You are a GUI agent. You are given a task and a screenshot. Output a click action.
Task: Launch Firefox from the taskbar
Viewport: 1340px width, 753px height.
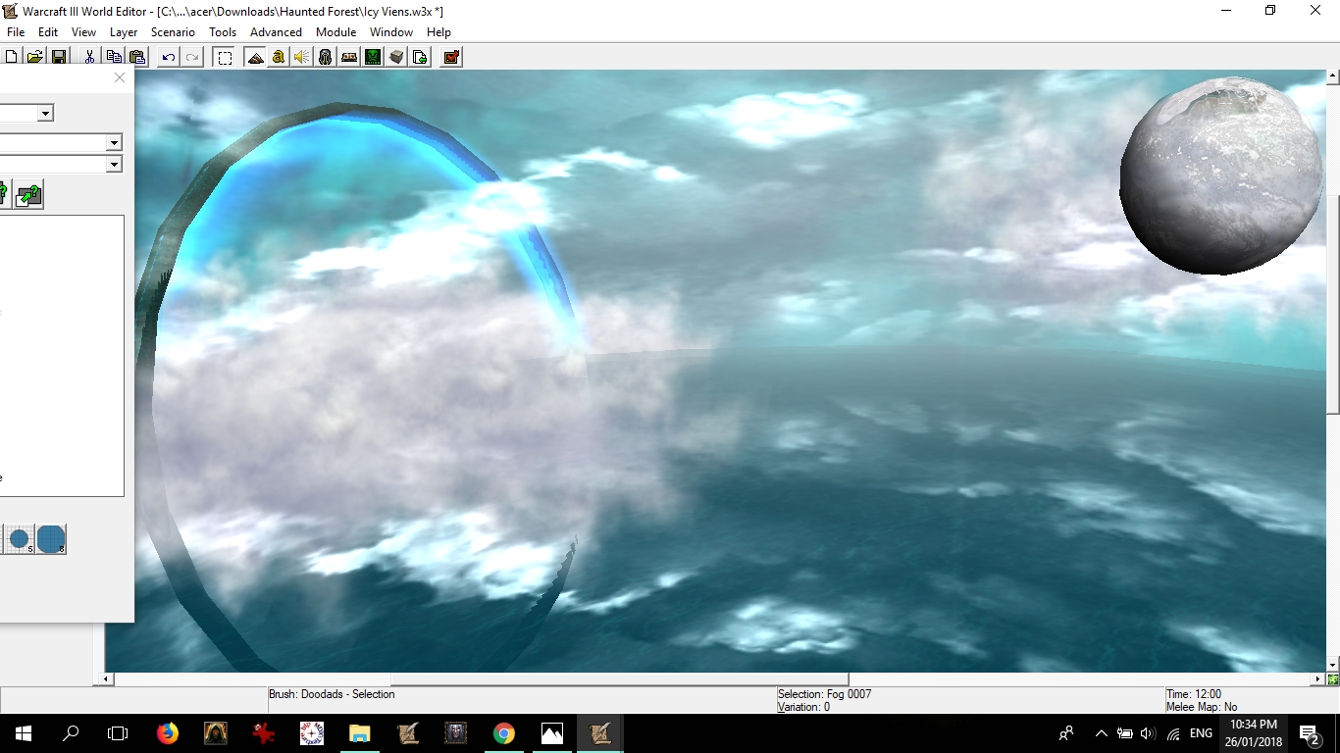point(168,733)
